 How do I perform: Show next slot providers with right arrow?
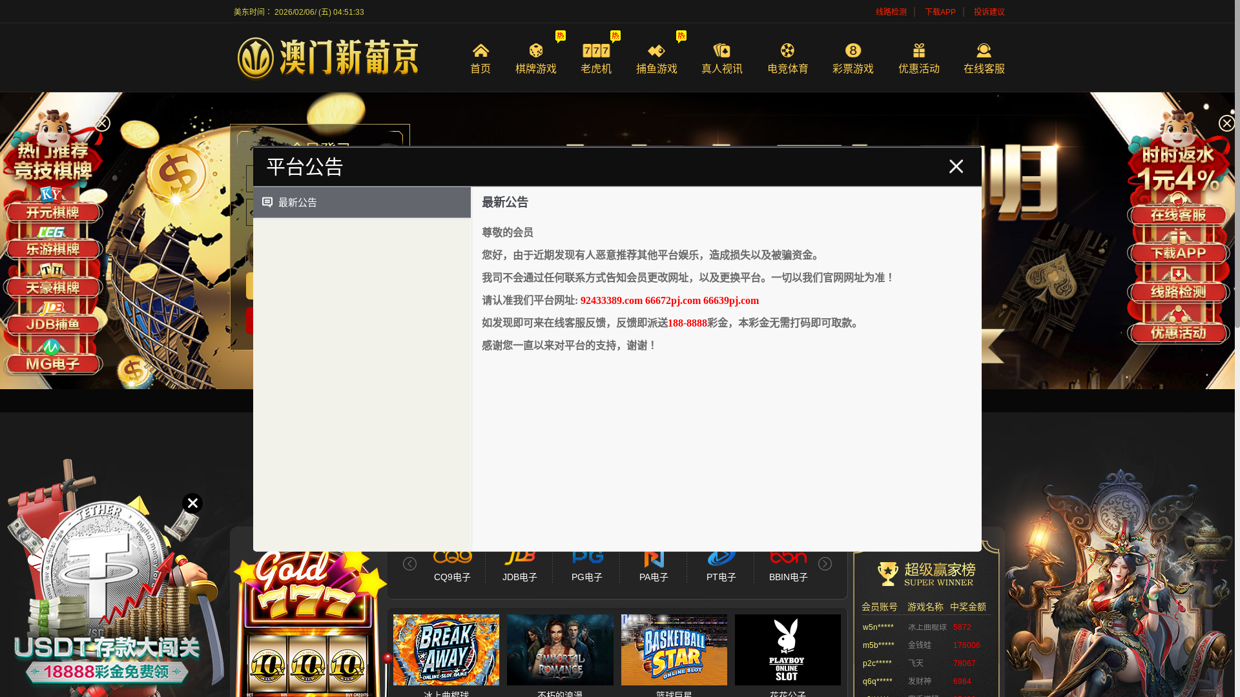[825, 564]
